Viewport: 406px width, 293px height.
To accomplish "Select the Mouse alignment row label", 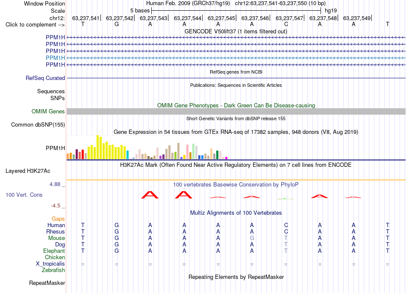I will [56, 238].
